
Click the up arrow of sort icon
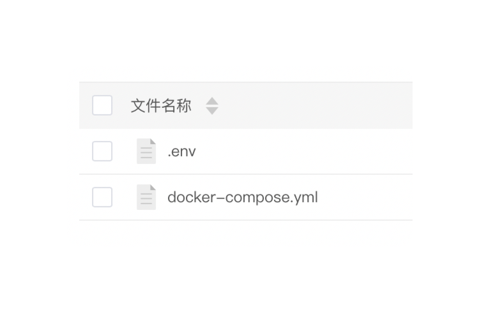pyautogui.click(x=212, y=101)
